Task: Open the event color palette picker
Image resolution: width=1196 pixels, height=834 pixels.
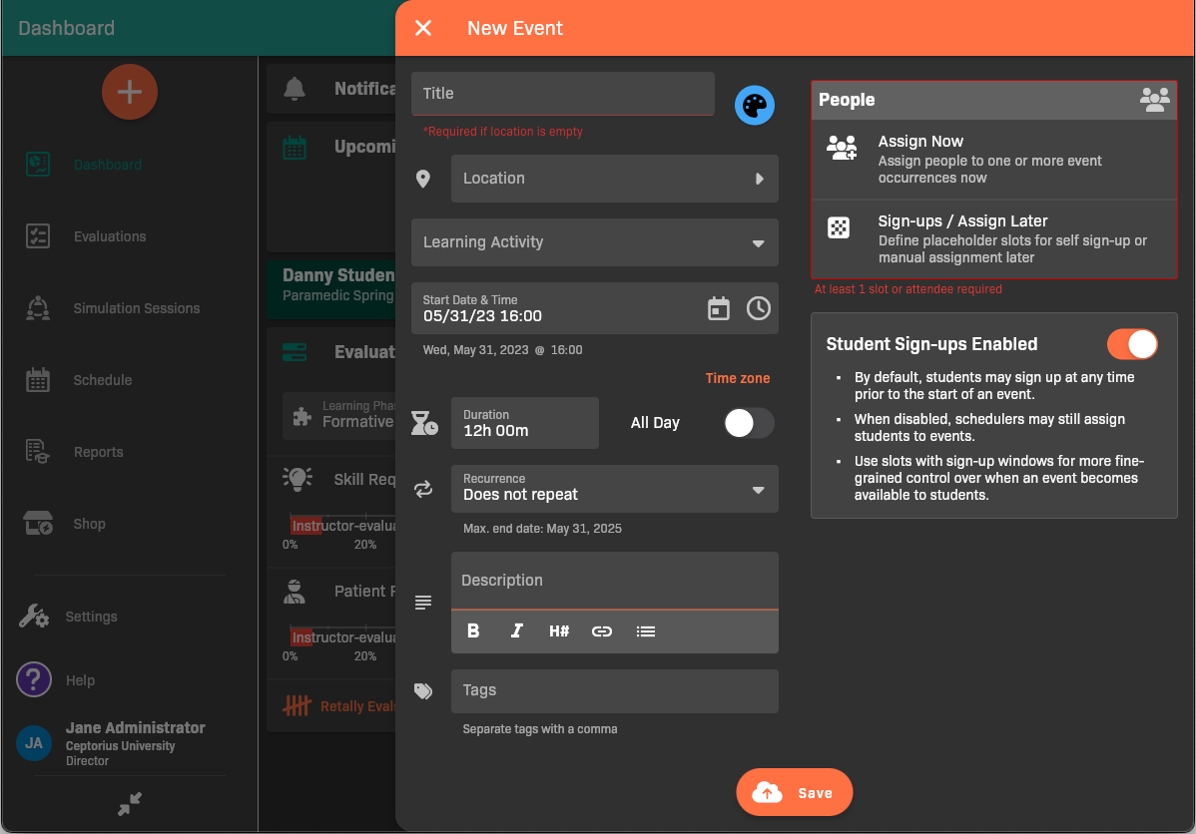Action: coord(755,106)
